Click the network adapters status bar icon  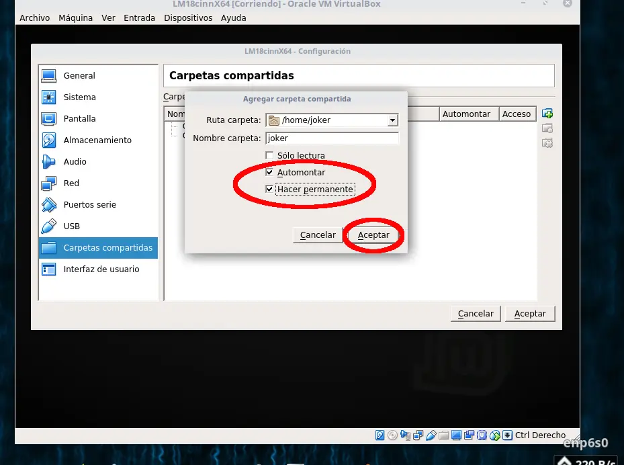pyautogui.click(x=416, y=435)
